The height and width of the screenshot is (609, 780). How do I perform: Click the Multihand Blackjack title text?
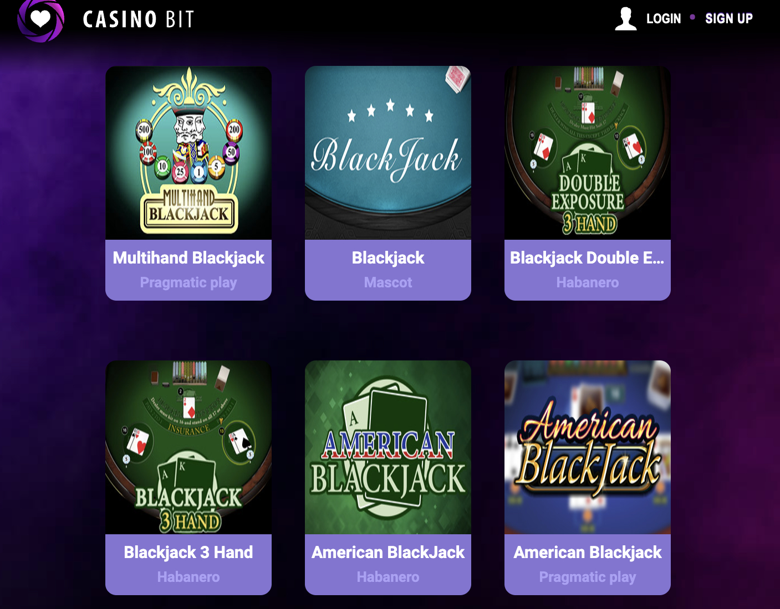click(188, 258)
